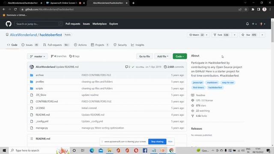View the 6.6k forks link
Image resolution: width=274 pixels, height=154 pixels.
[199, 116]
